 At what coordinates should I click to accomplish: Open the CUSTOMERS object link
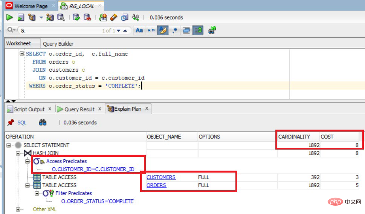coord(161,177)
